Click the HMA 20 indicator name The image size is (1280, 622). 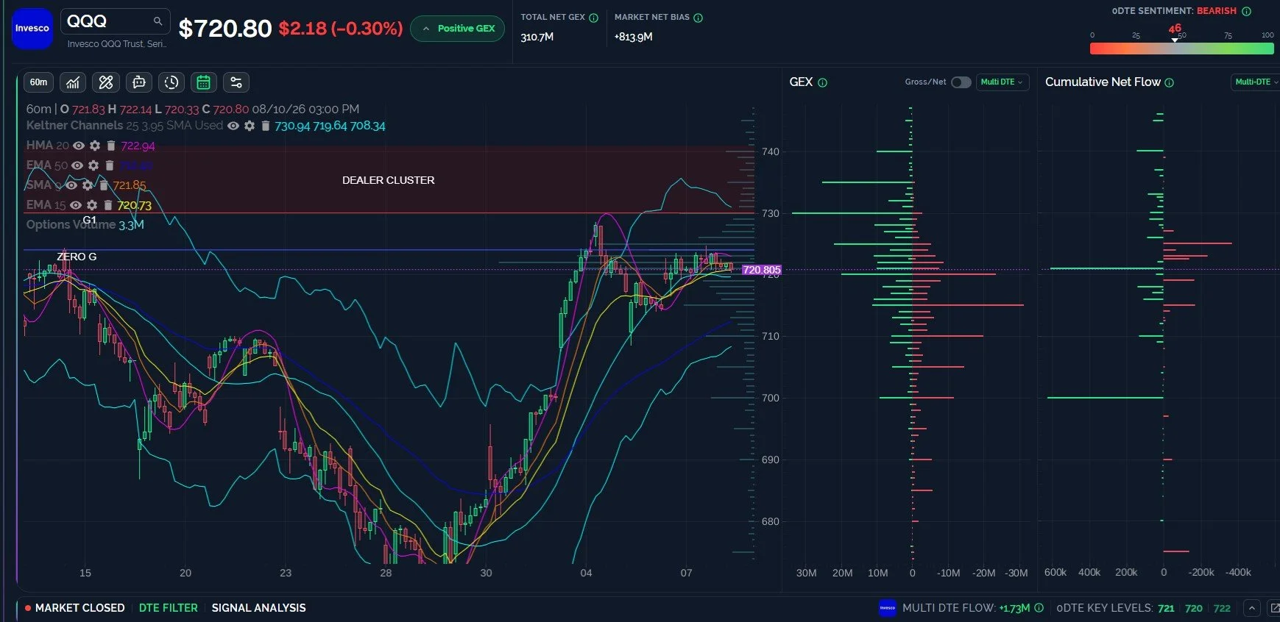pos(47,146)
